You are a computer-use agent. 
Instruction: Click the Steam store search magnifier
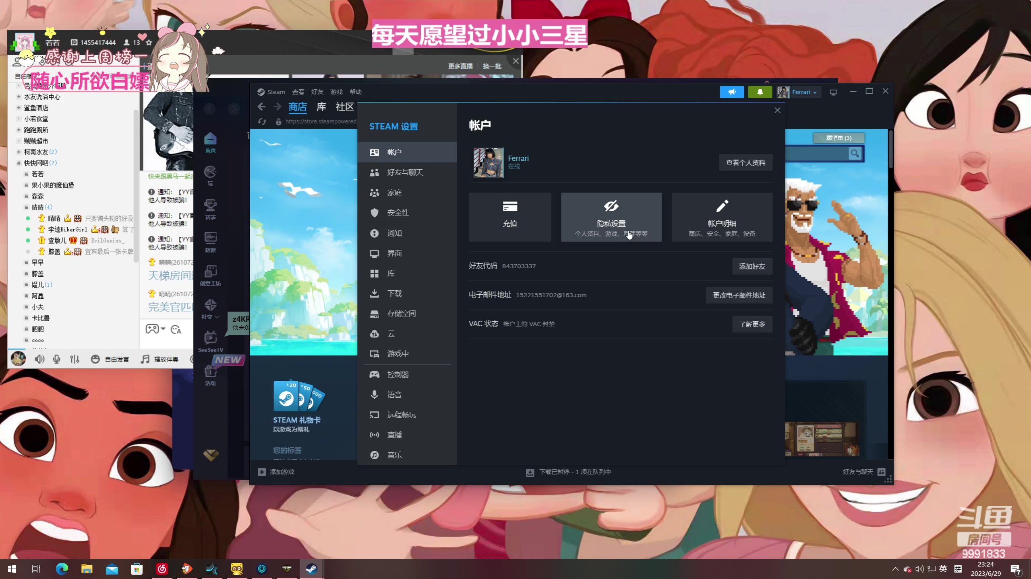pos(855,153)
